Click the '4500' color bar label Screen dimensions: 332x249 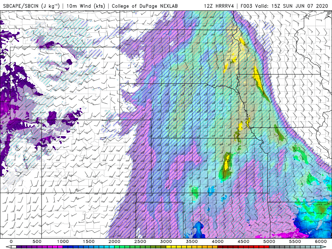[x=244, y=242]
